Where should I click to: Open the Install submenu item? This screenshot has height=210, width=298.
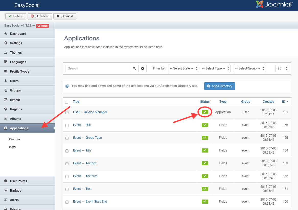pos(13,147)
